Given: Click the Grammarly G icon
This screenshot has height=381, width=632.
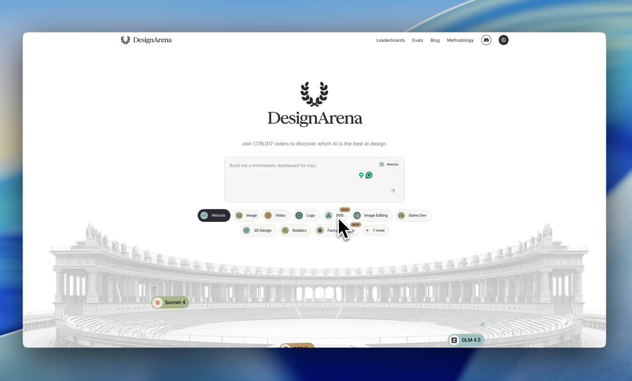Looking at the screenshot, I should (369, 175).
